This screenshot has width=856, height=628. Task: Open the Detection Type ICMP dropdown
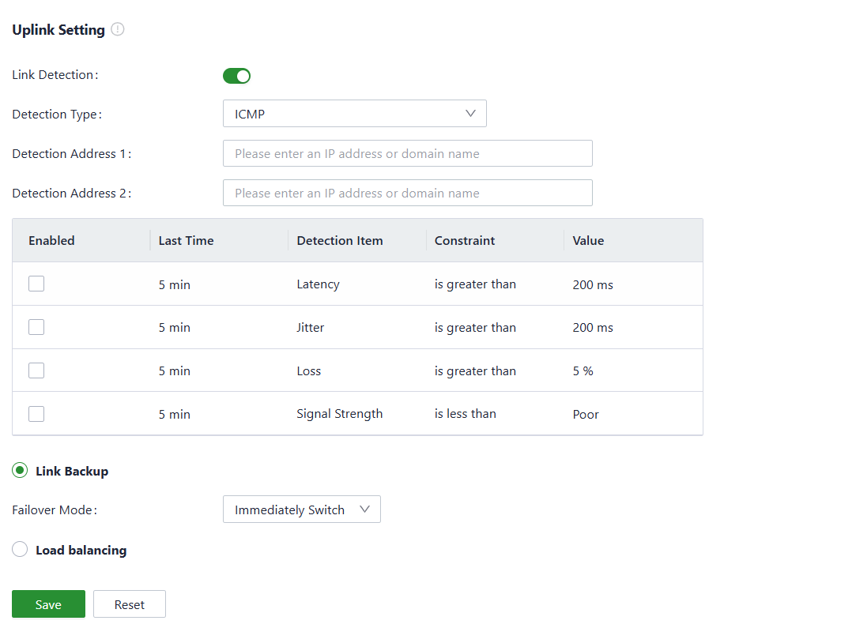[354, 114]
